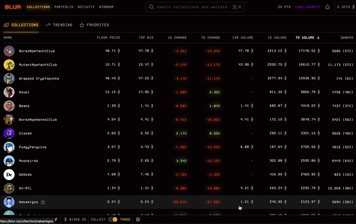Open the Favorites tab
This screenshot has width=356, height=224.
pyautogui.click(x=94, y=25)
